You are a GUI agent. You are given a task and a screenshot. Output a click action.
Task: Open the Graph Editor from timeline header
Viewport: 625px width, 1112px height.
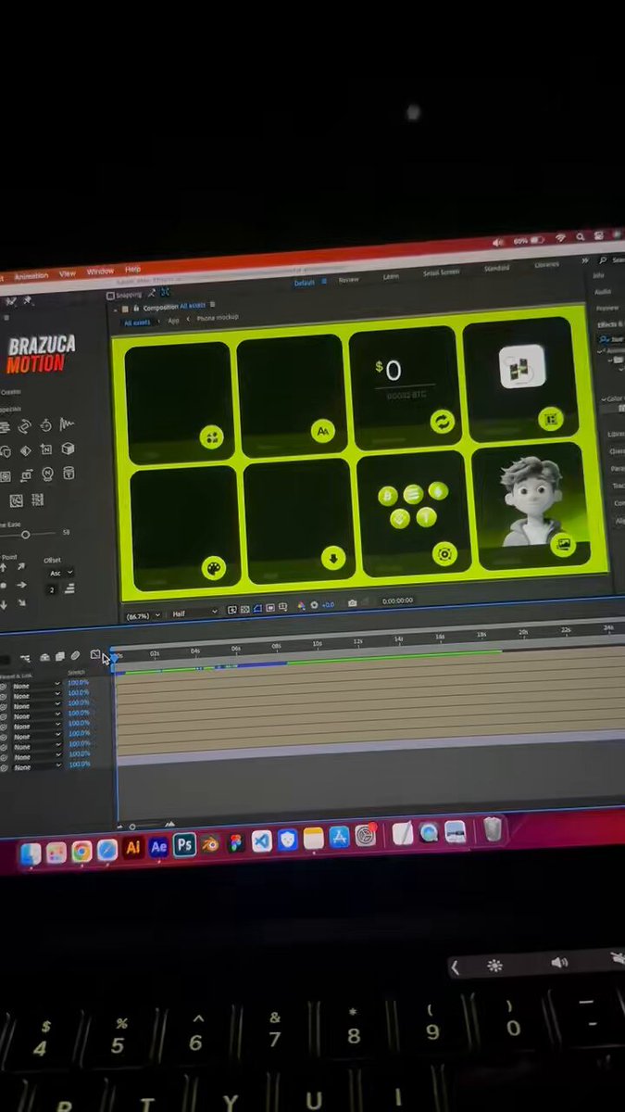tap(95, 655)
